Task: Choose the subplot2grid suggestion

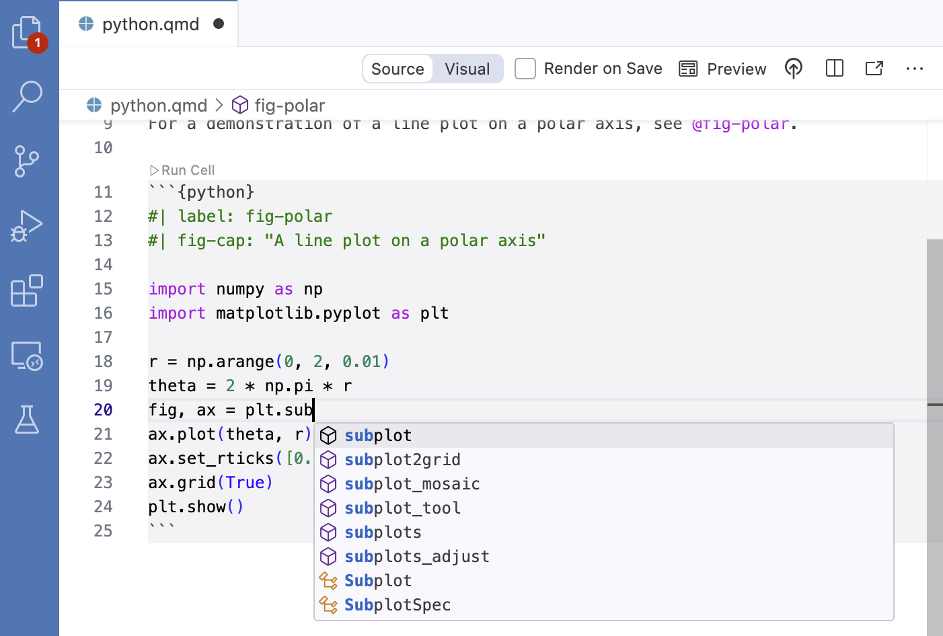Action: tap(604, 460)
